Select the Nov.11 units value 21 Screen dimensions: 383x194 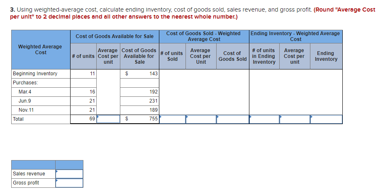click(92, 110)
